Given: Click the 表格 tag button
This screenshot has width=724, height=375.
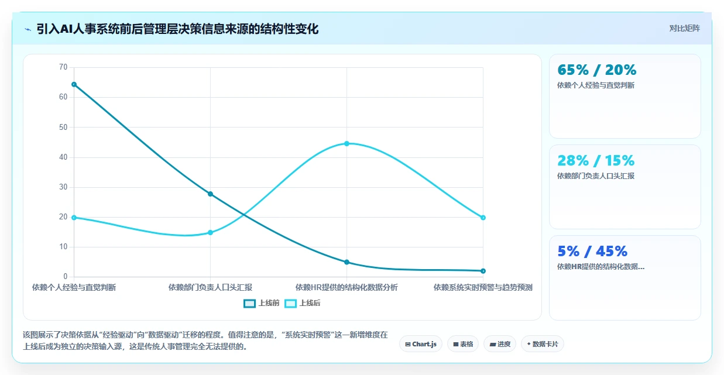Looking at the screenshot, I should pos(464,344).
